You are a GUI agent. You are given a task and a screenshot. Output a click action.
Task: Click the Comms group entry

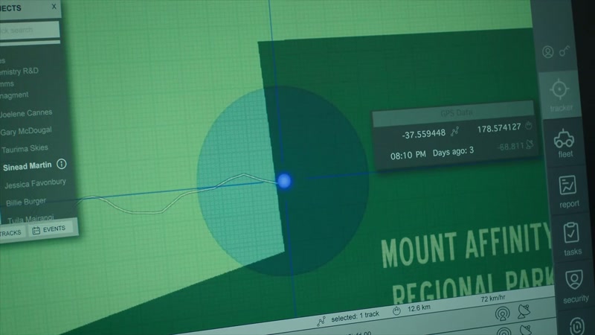coord(7,84)
